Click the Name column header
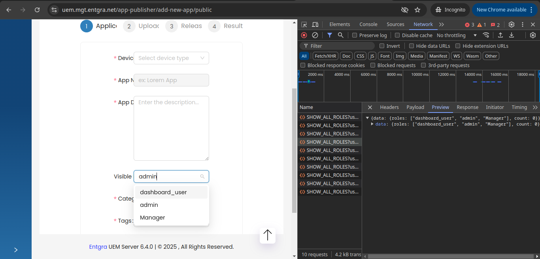Viewport: 540px width, 259px height. (x=330, y=107)
